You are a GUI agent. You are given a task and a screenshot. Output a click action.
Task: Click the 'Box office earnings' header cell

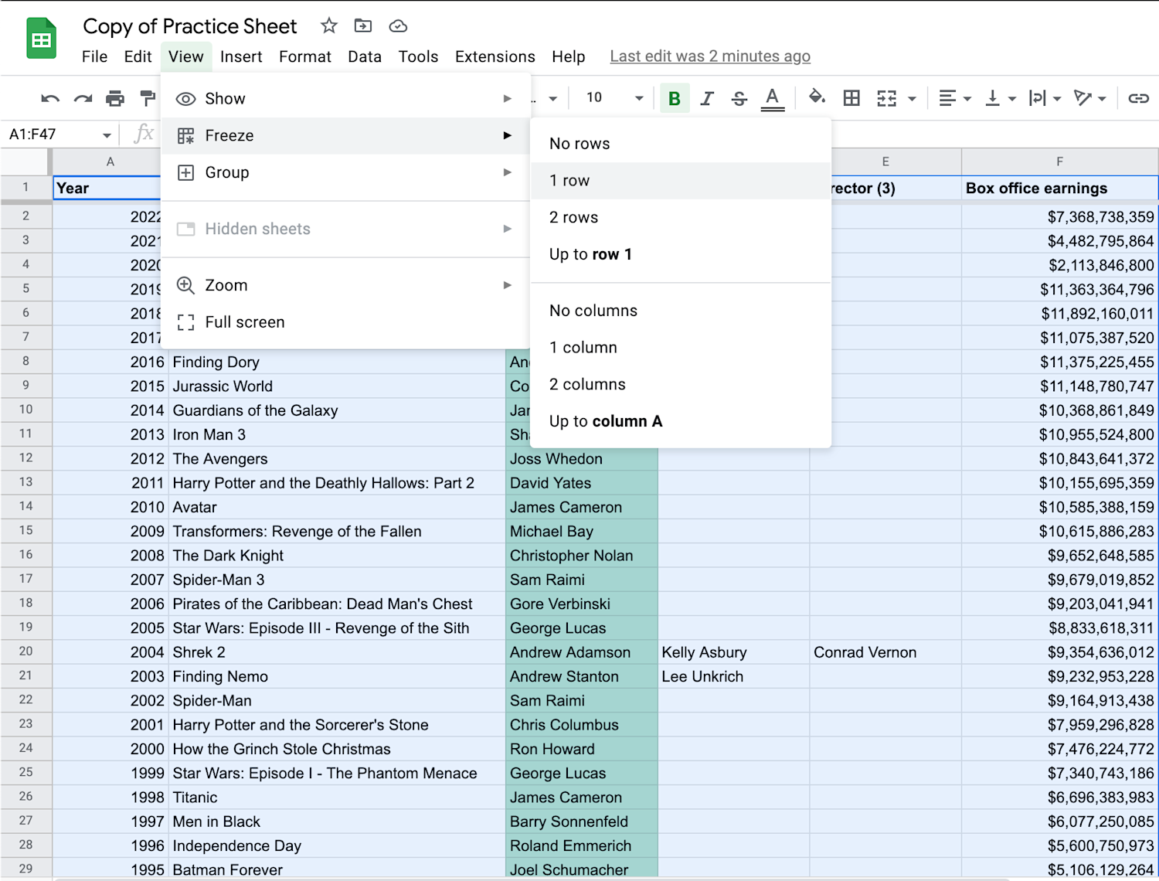[1059, 188]
